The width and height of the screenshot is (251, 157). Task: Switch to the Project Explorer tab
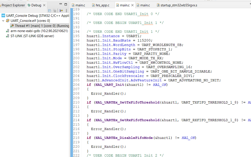click(13, 5)
